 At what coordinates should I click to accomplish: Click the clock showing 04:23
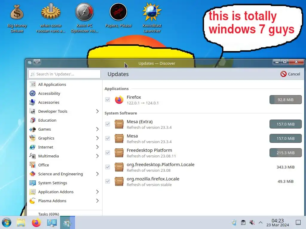click(278, 221)
